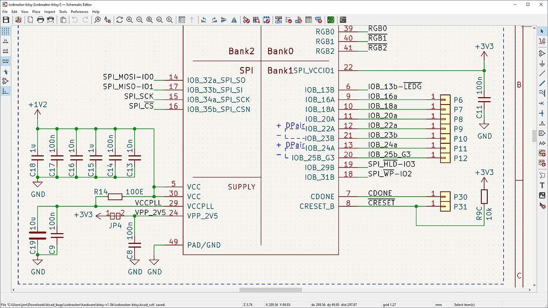Toggle grid display in left toolbar
Viewport: 548px width, 308px height.
(x=5, y=31)
